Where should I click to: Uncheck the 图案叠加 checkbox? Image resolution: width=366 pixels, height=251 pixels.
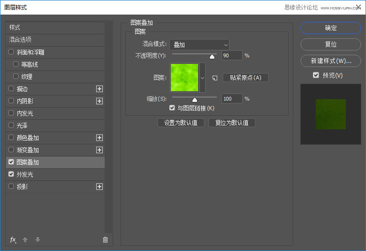pyautogui.click(x=11, y=162)
